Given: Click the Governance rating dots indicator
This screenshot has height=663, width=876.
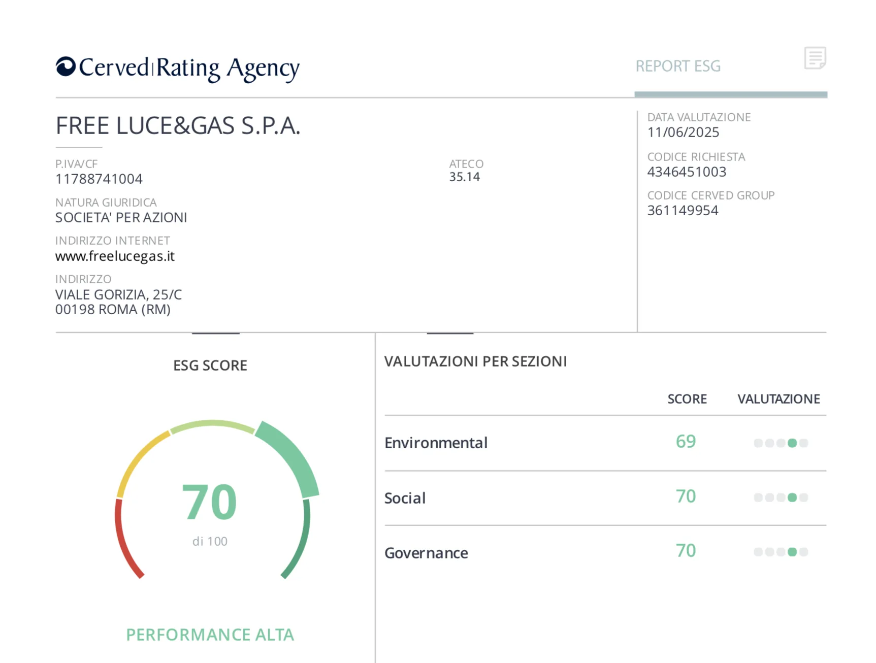Looking at the screenshot, I should (x=781, y=552).
